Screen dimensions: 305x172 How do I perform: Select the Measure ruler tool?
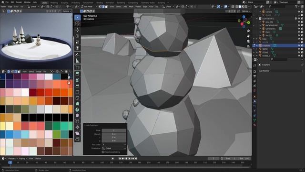tap(77, 61)
